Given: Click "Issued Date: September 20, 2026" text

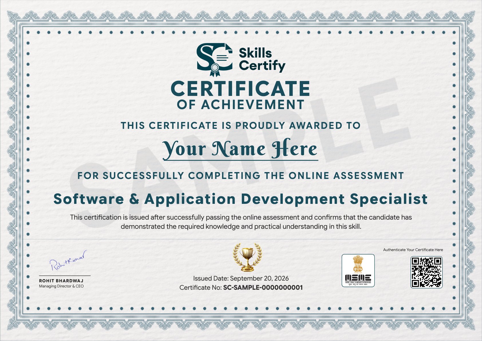Looking at the screenshot, I should click(241, 278).
